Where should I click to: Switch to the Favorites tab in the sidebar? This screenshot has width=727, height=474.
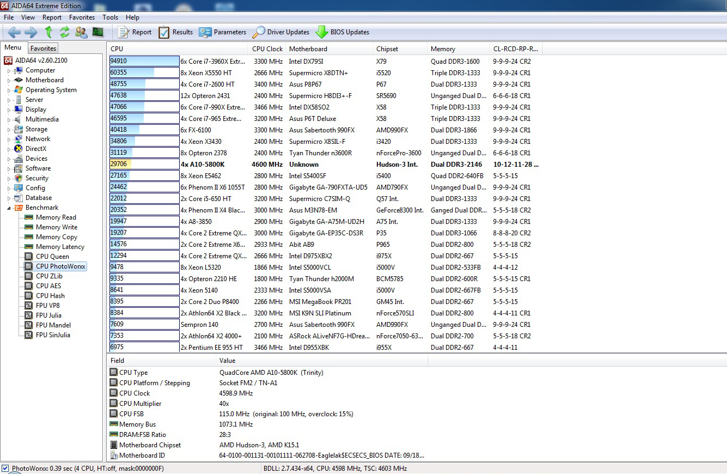click(43, 48)
